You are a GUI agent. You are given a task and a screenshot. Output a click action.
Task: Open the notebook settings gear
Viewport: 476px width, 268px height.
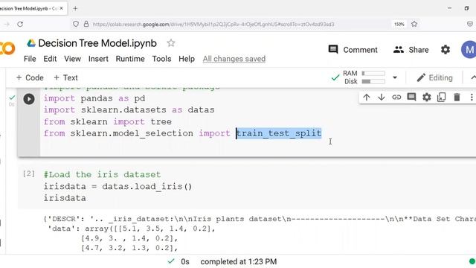[446, 50]
